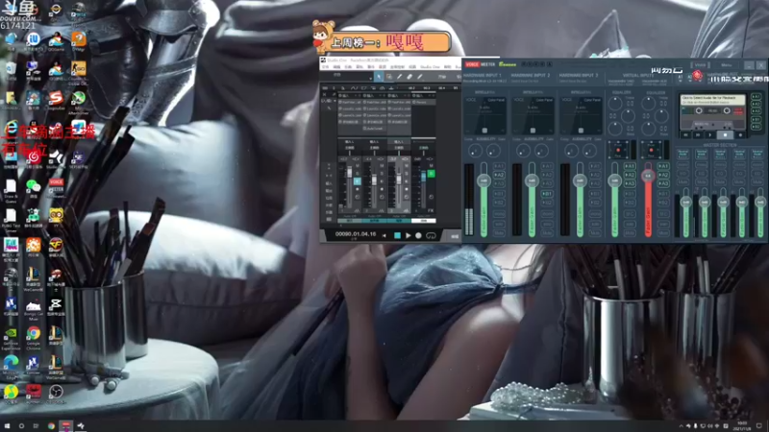This screenshot has width=769, height=432.
Task: Solo Hardware Input 2 strip
Action: click(547, 224)
